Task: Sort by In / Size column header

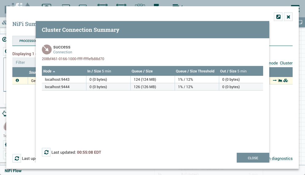Action: 94,71
